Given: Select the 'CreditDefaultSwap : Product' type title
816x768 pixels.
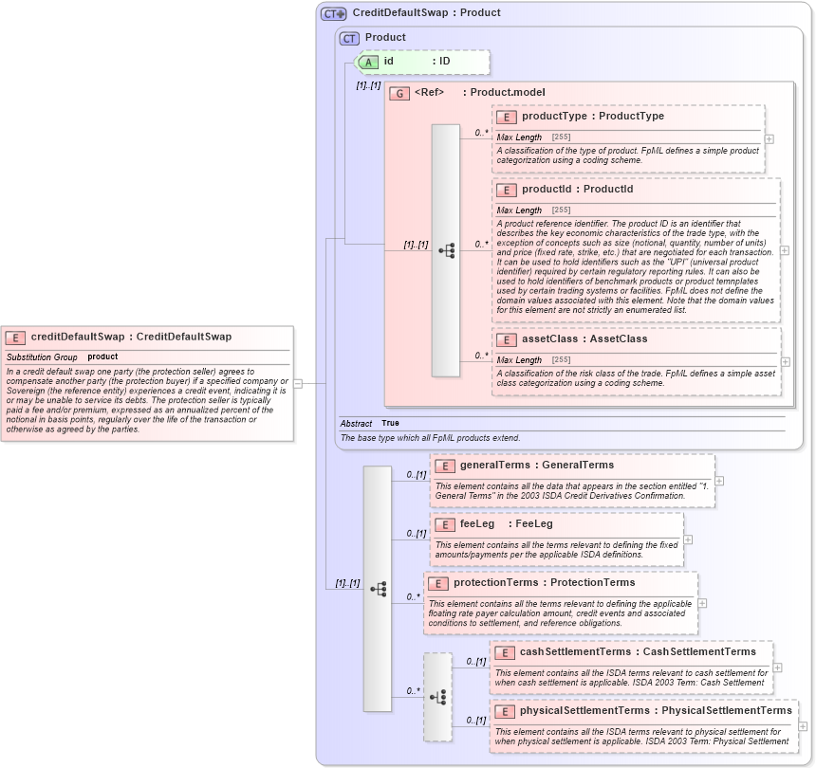Looking at the screenshot, I should pos(427,13).
